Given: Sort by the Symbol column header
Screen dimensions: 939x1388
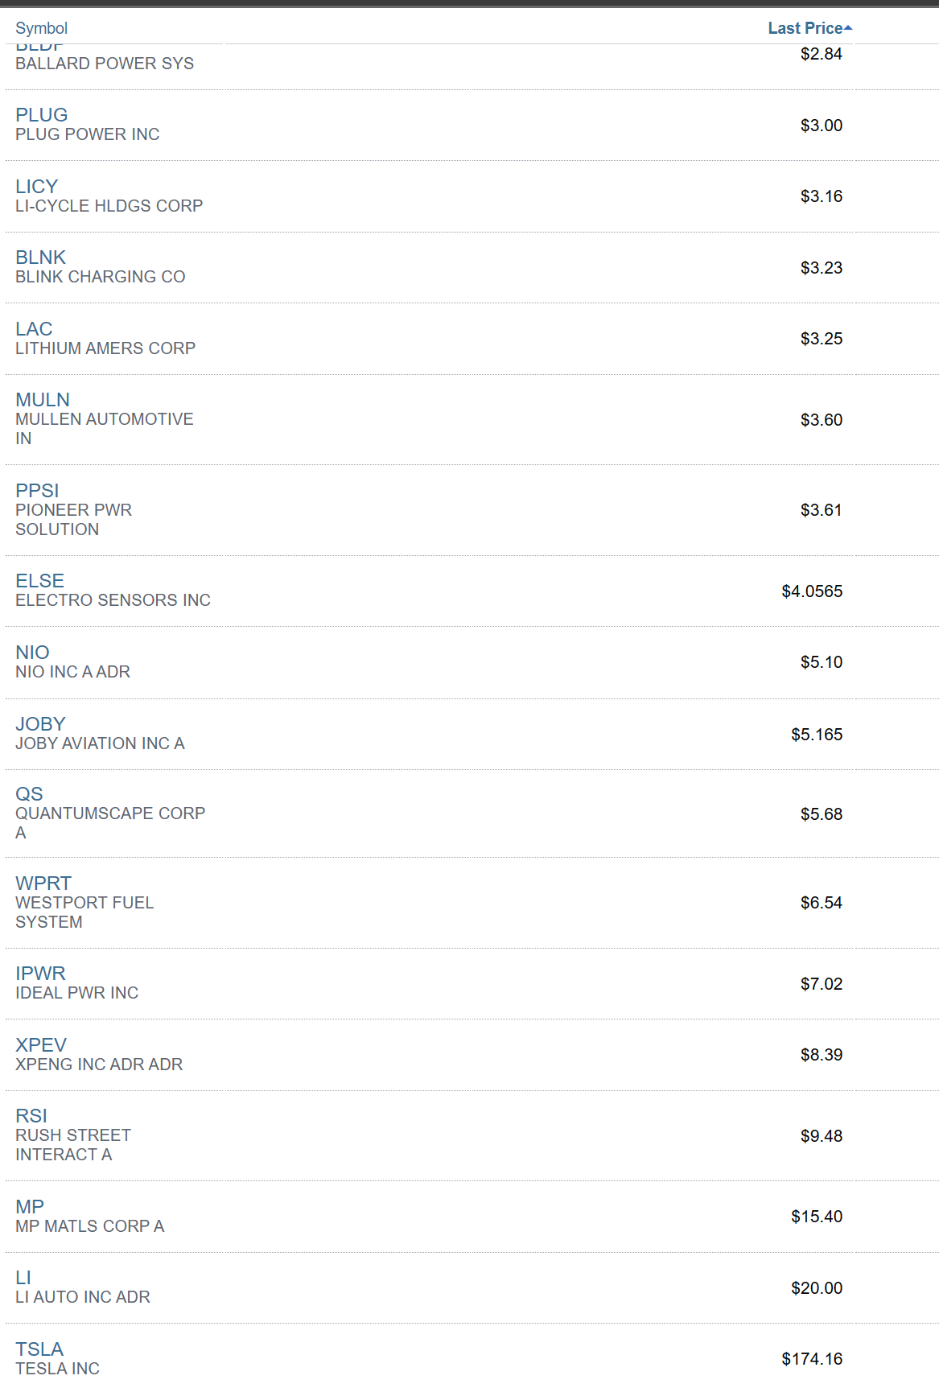Looking at the screenshot, I should (x=41, y=28).
